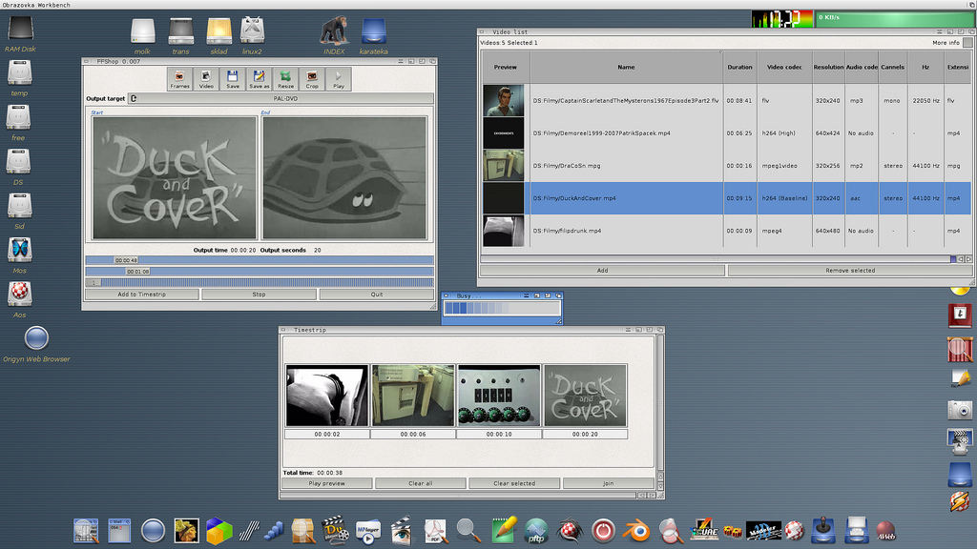Click Add to Timestrip button
977x549 pixels.
pyautogui.click(x=140, y=295)
